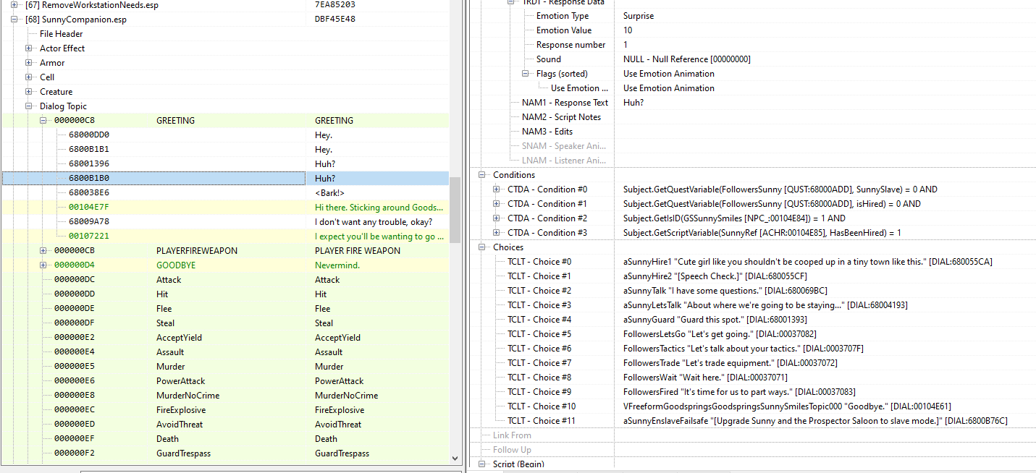Expand CTDA - Condition #3
This screenshot has width=1036, height=473.
pos(497,233)
